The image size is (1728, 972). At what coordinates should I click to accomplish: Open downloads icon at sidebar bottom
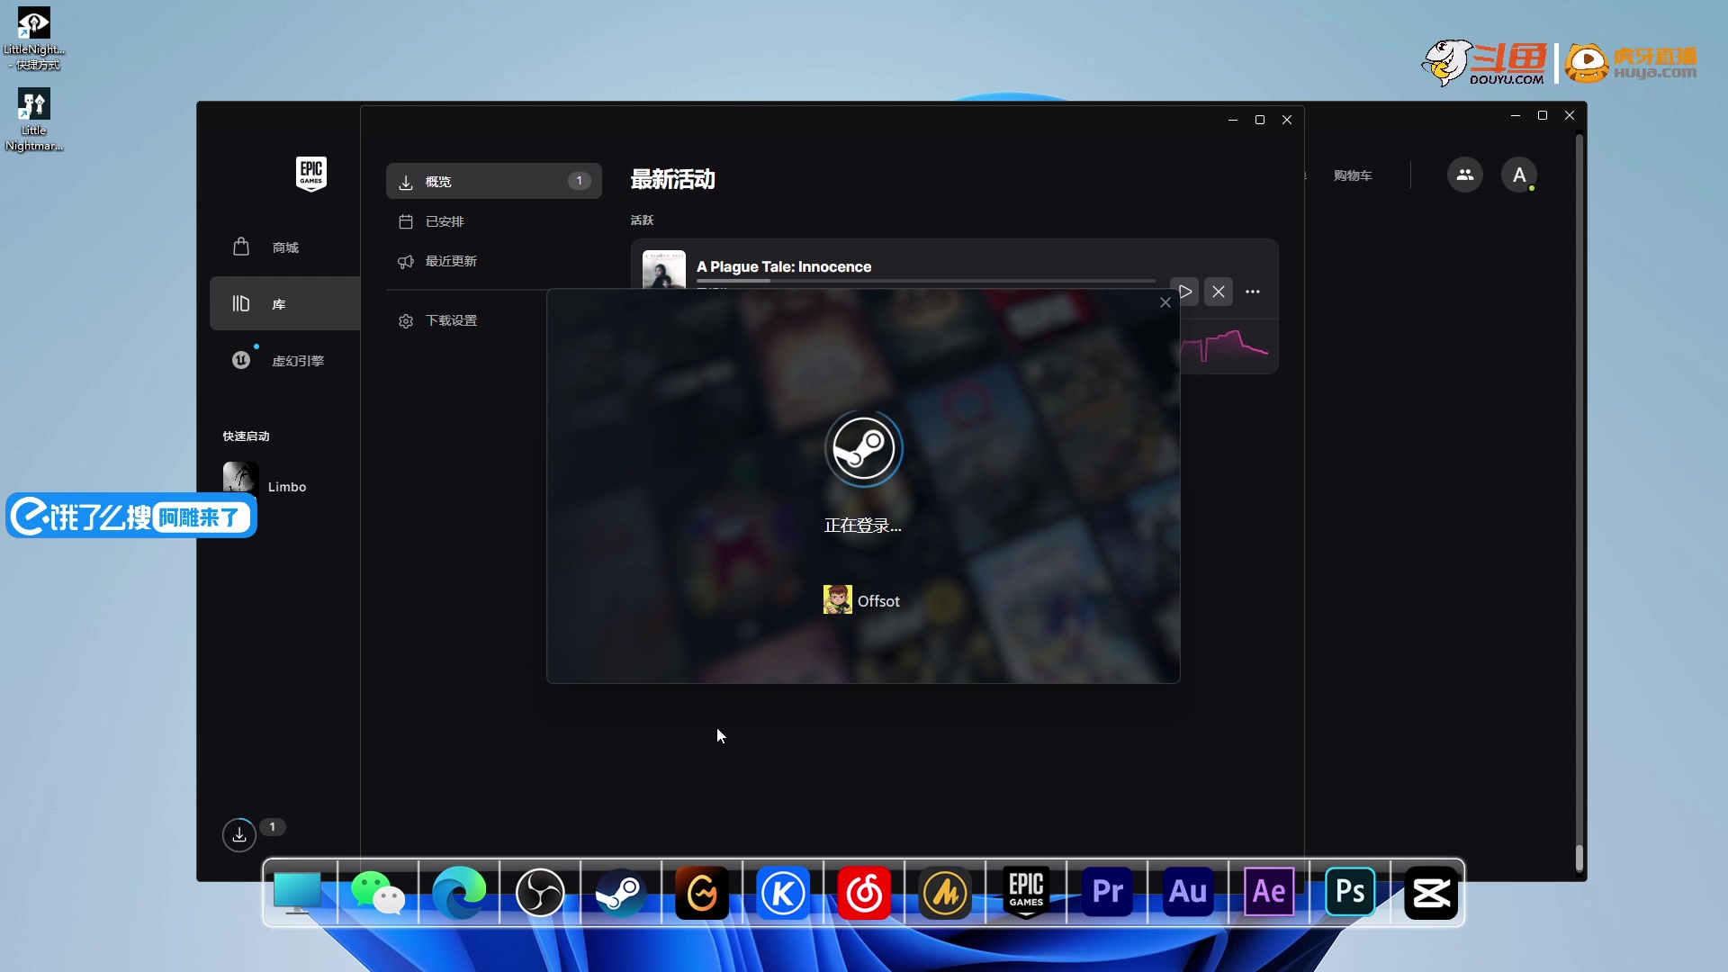pos(239,835)
